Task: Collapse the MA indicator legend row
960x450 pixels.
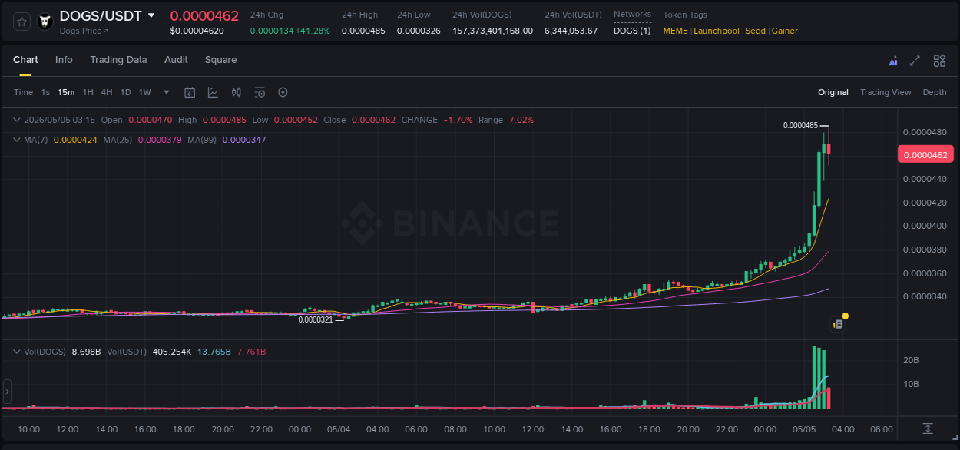Action: coord(17,140)
